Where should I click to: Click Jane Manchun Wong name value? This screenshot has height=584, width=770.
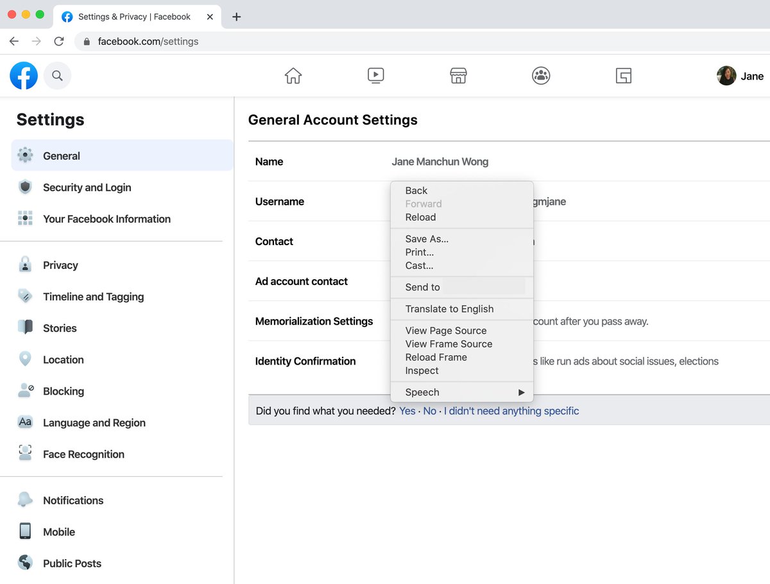(440, 162)
